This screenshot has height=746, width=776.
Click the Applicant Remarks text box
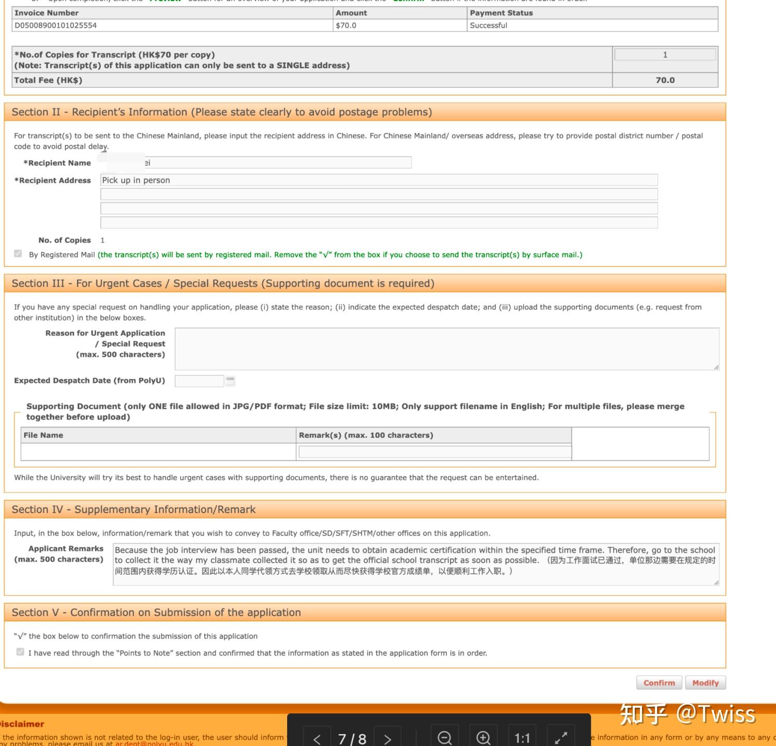pos(416,564)
